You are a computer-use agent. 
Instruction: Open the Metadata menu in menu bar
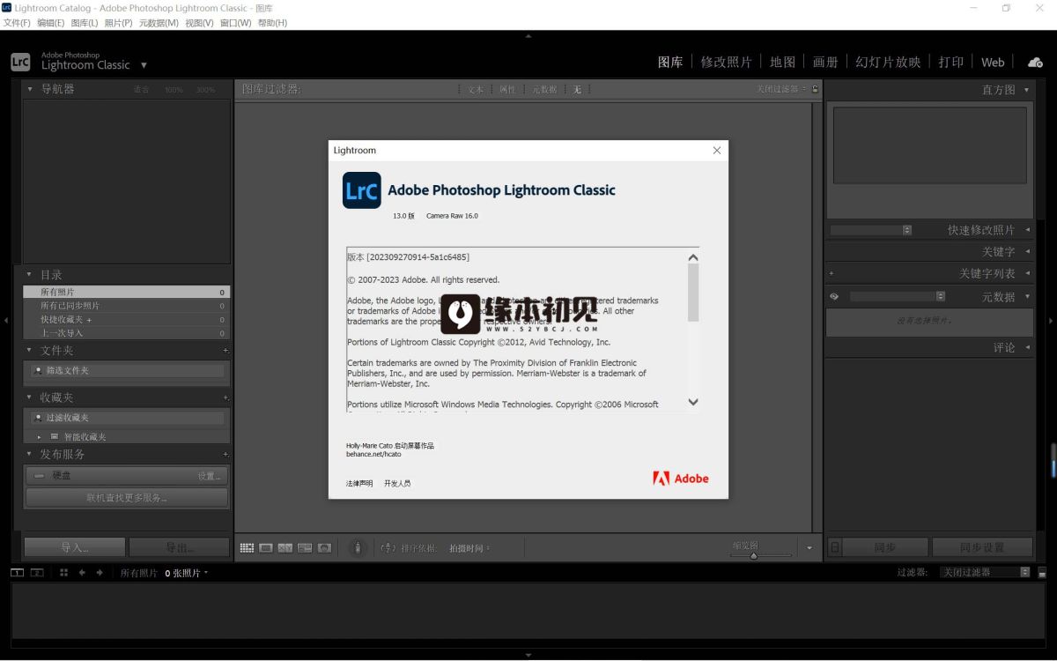point(159,23)
